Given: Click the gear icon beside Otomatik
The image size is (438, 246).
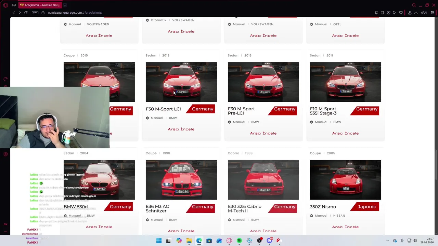Looking at the screenshot, I should tap(147, 20).
